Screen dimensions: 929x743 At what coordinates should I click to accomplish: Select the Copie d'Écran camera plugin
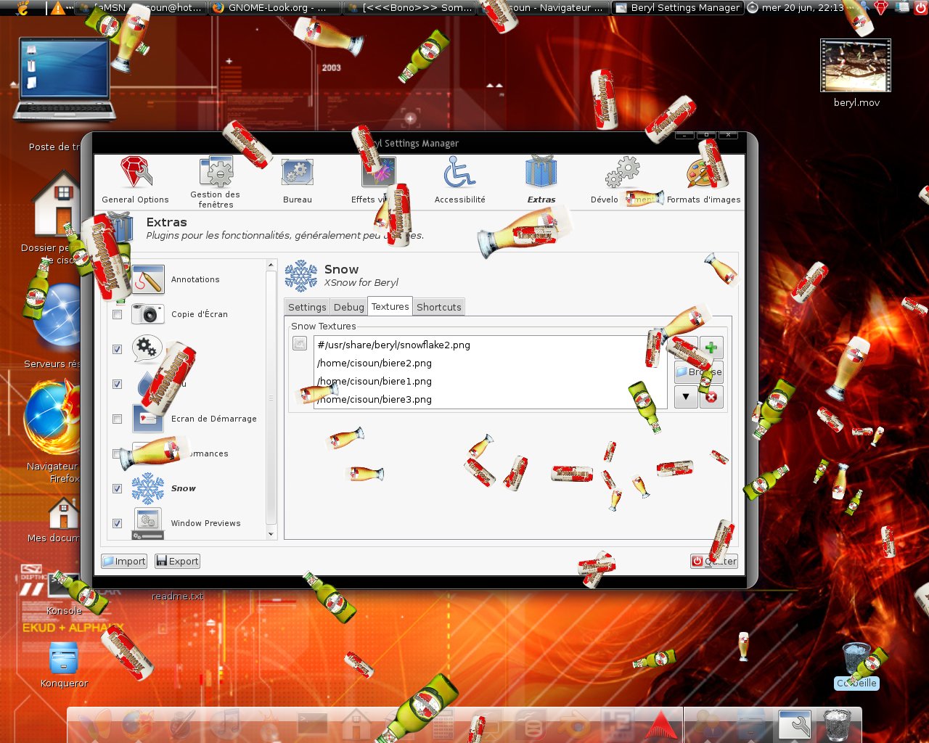click(x=180, y=314)
